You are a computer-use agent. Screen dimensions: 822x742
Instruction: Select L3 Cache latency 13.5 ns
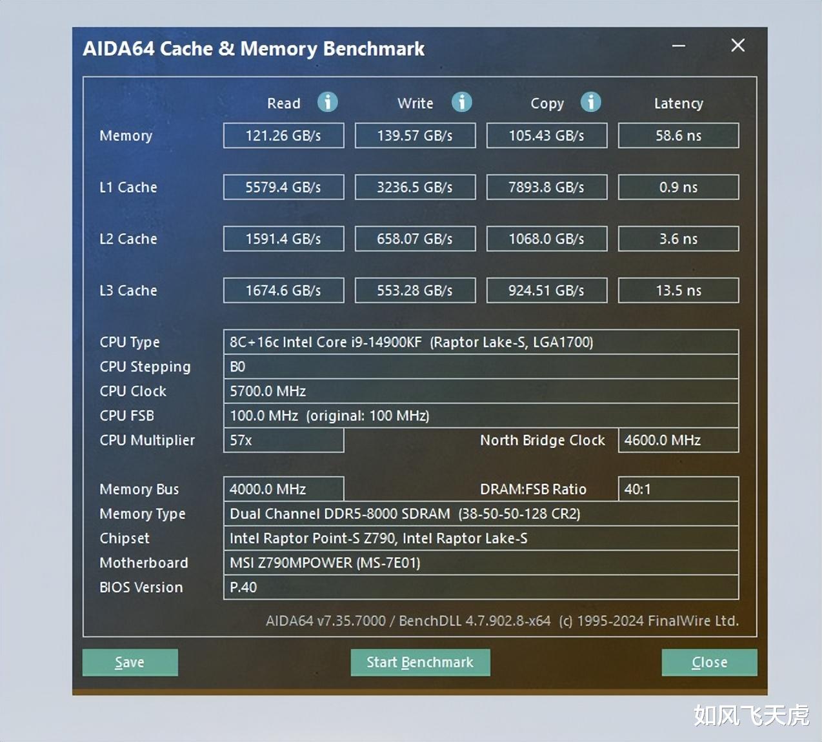(678, 290)
